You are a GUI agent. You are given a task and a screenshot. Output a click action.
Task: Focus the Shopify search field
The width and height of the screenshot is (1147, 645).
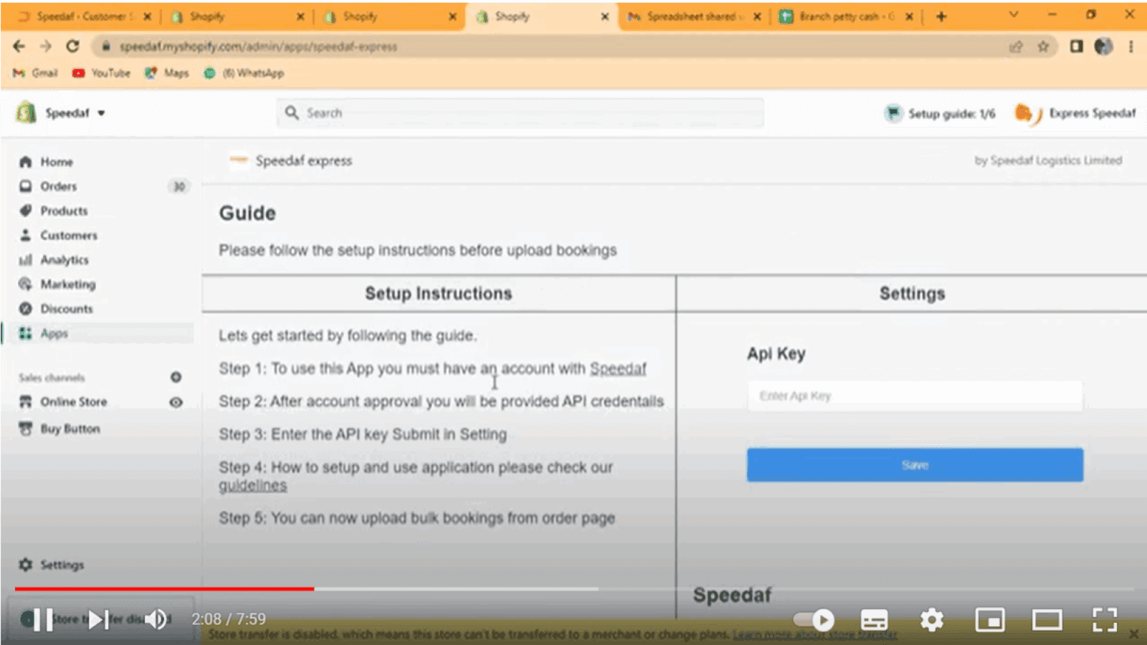[520, 113]
